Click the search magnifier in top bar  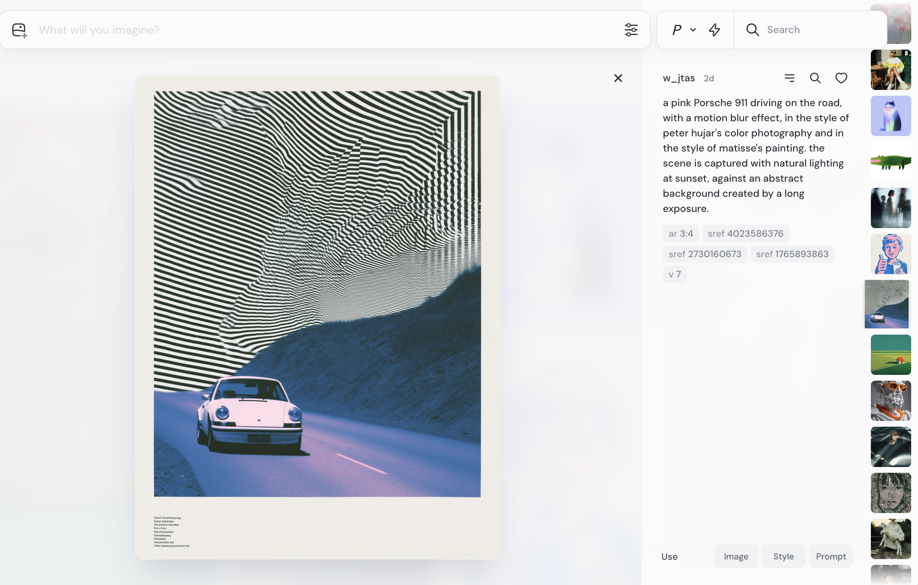point(752,30)
